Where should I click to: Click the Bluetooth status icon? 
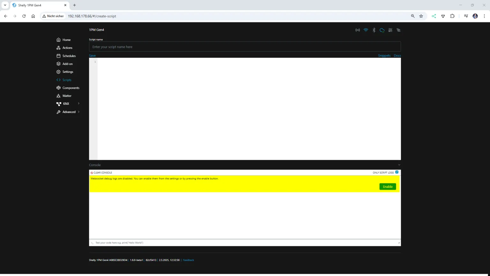(374, 30)
